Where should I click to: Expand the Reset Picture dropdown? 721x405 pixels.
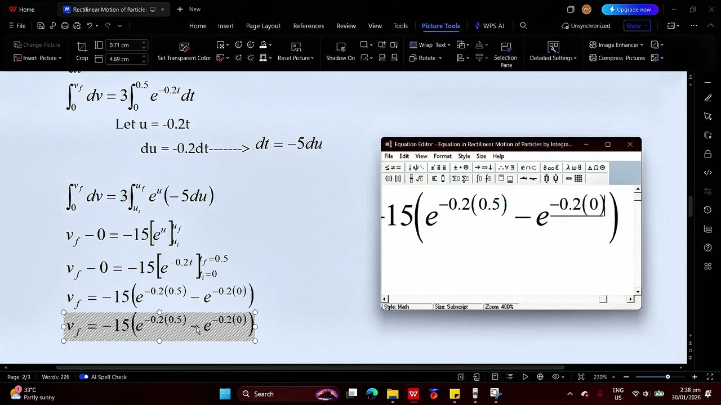click(x=296, y=58)
